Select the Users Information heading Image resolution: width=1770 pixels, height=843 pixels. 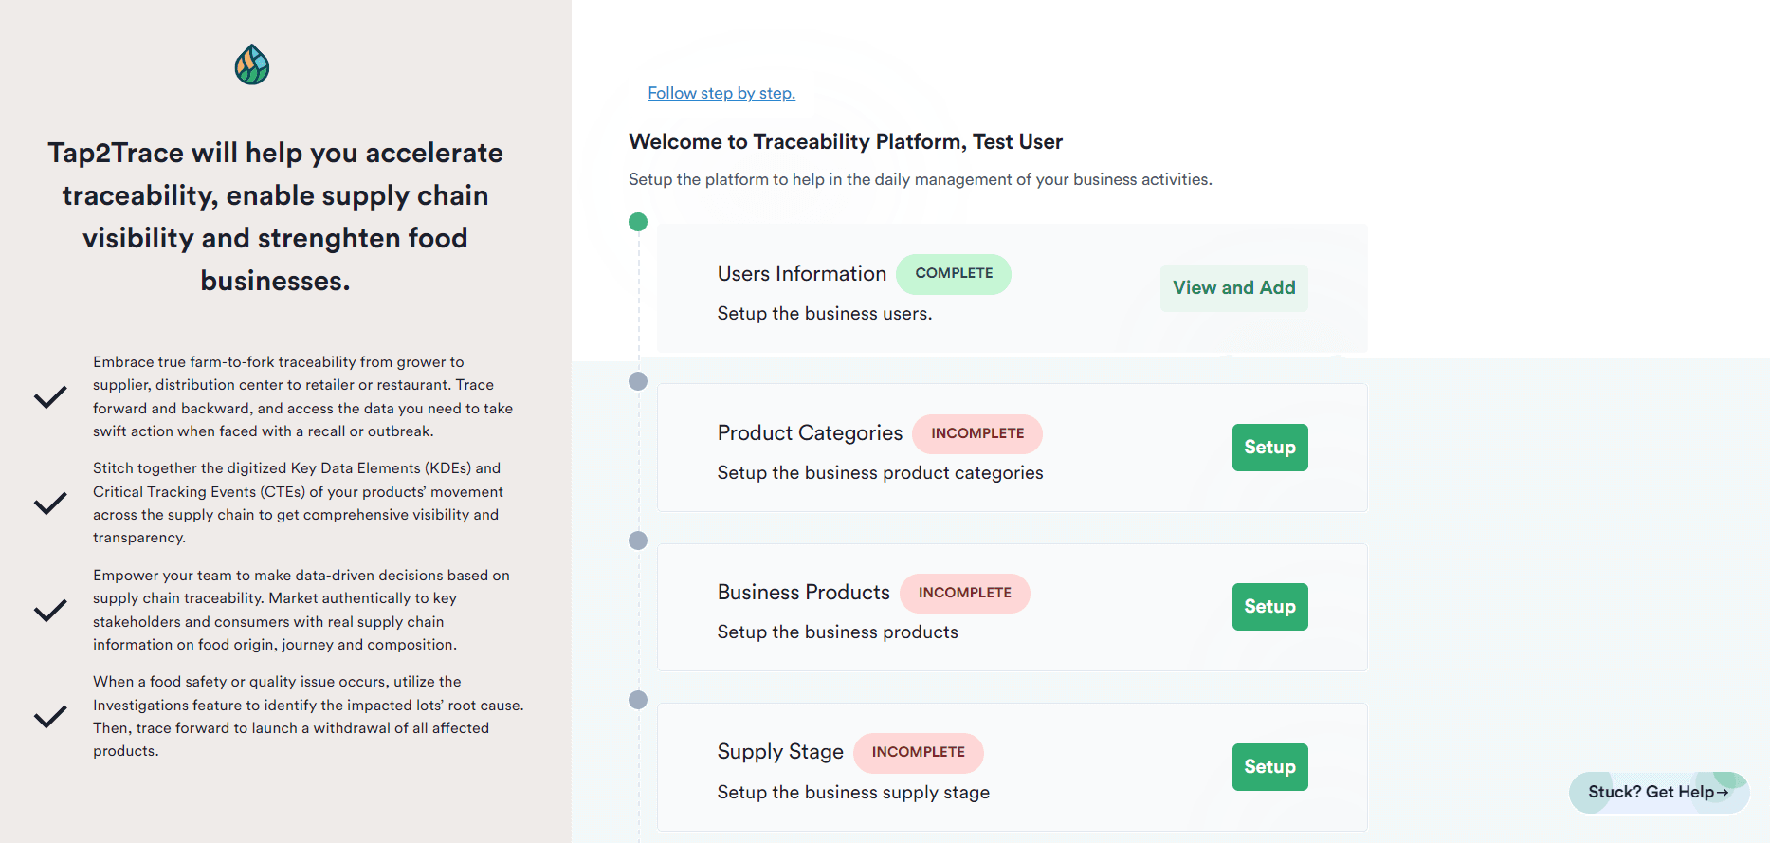tap(801, 274)
